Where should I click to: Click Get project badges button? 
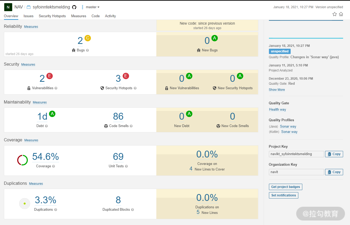pos(286,187)
